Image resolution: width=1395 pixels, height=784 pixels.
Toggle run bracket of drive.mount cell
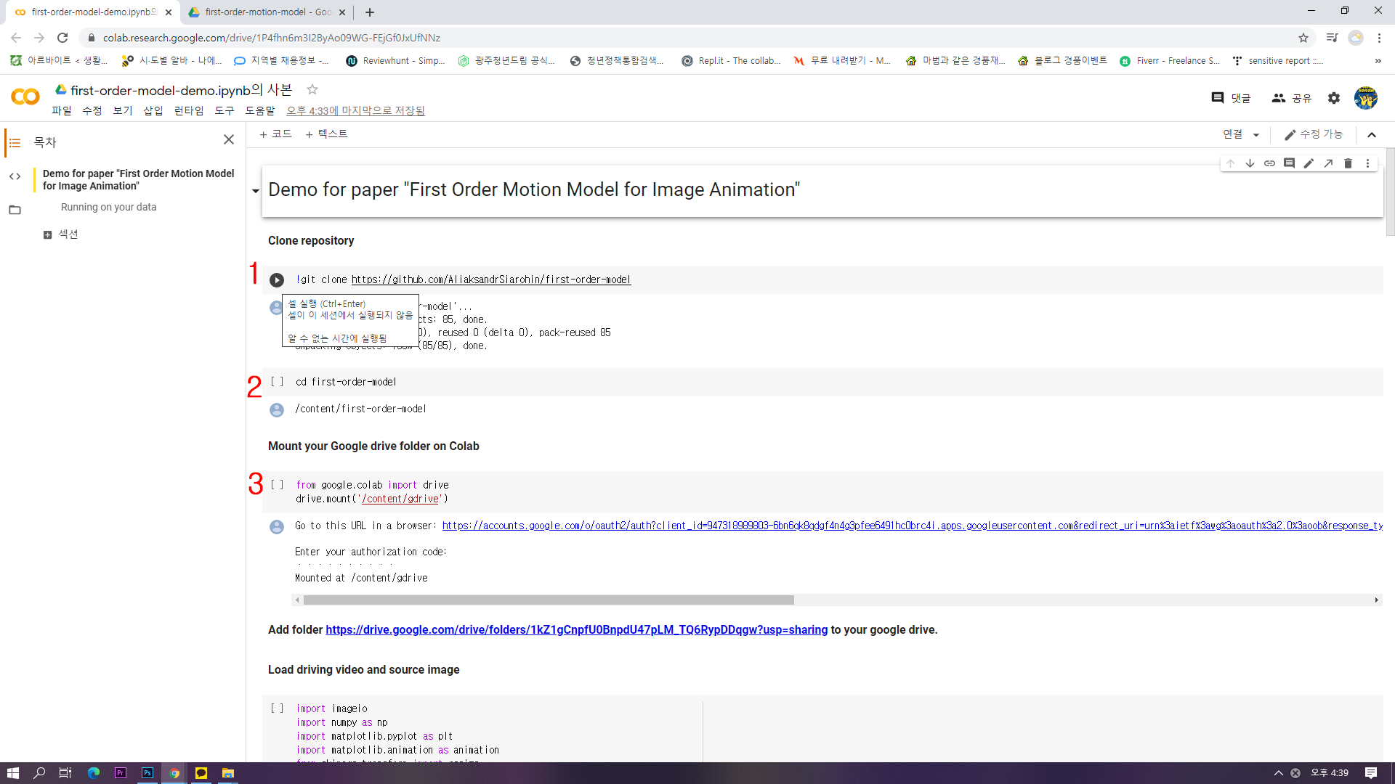277,485
